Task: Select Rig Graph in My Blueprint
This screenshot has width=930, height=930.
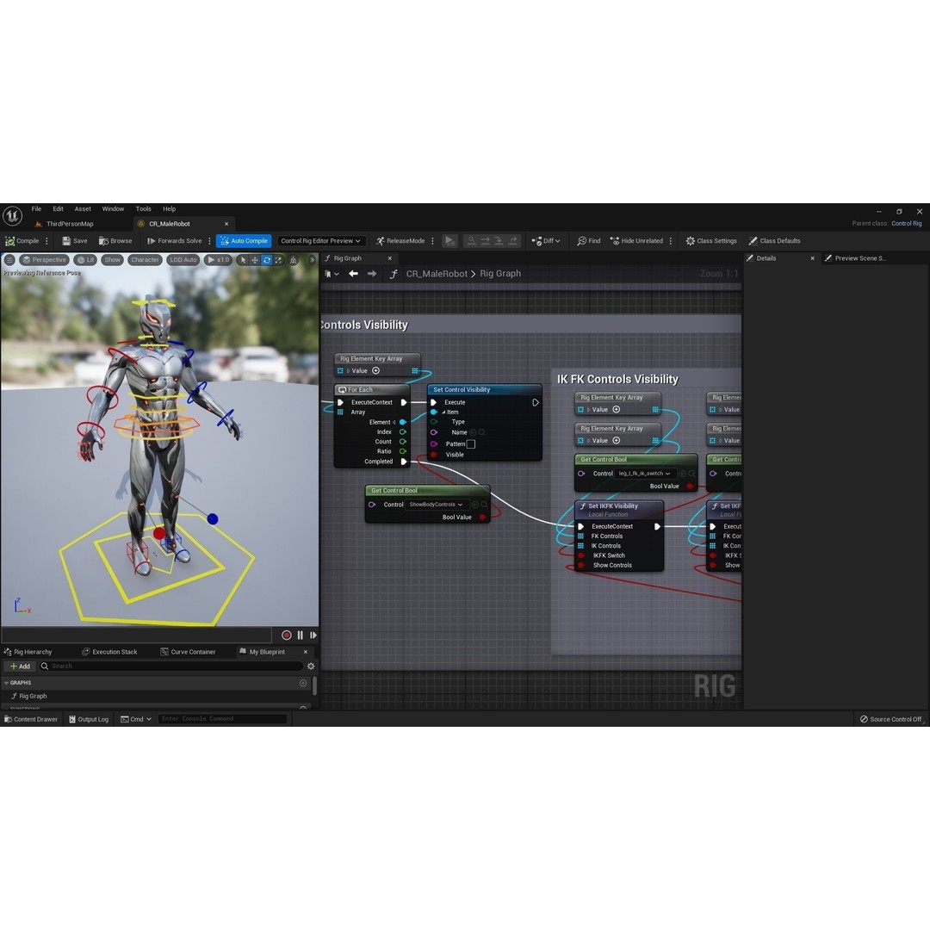Action: tap(28, 697)
